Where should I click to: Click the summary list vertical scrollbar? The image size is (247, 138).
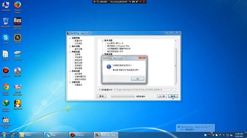[176, 66]
